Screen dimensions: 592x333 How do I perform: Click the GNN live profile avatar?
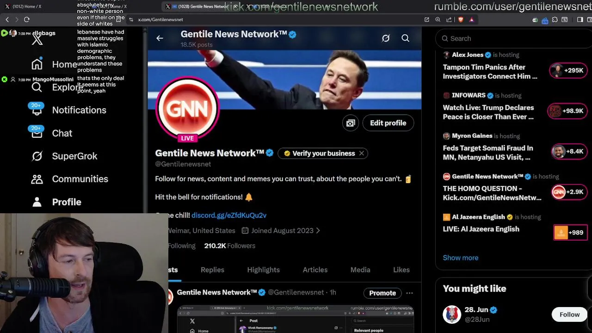click(187, 109)
